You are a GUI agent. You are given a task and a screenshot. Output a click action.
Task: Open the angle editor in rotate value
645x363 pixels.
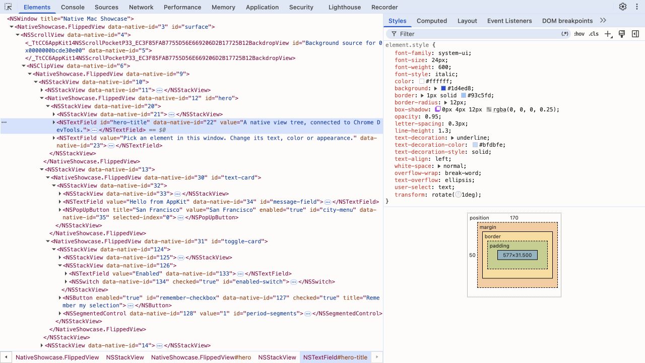pos(458,195)
